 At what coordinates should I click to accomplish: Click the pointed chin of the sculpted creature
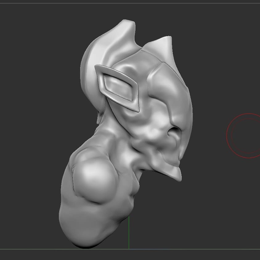[x=175, y=173]
